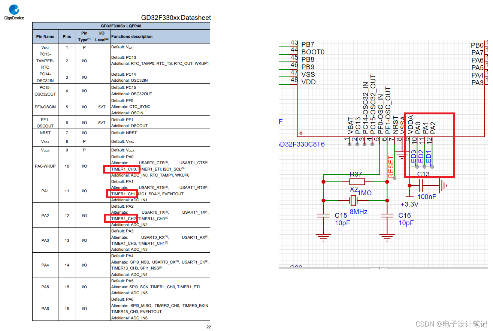
Task: Select capacitor C16 symbol in the schematic
Action: (x=387, y=216)
